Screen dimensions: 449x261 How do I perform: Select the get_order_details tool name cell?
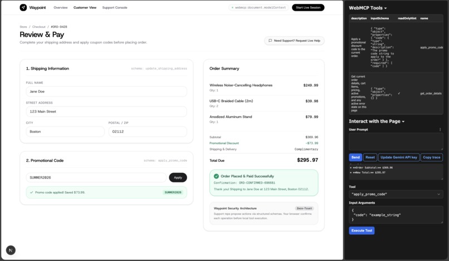[x=431, y=94]
